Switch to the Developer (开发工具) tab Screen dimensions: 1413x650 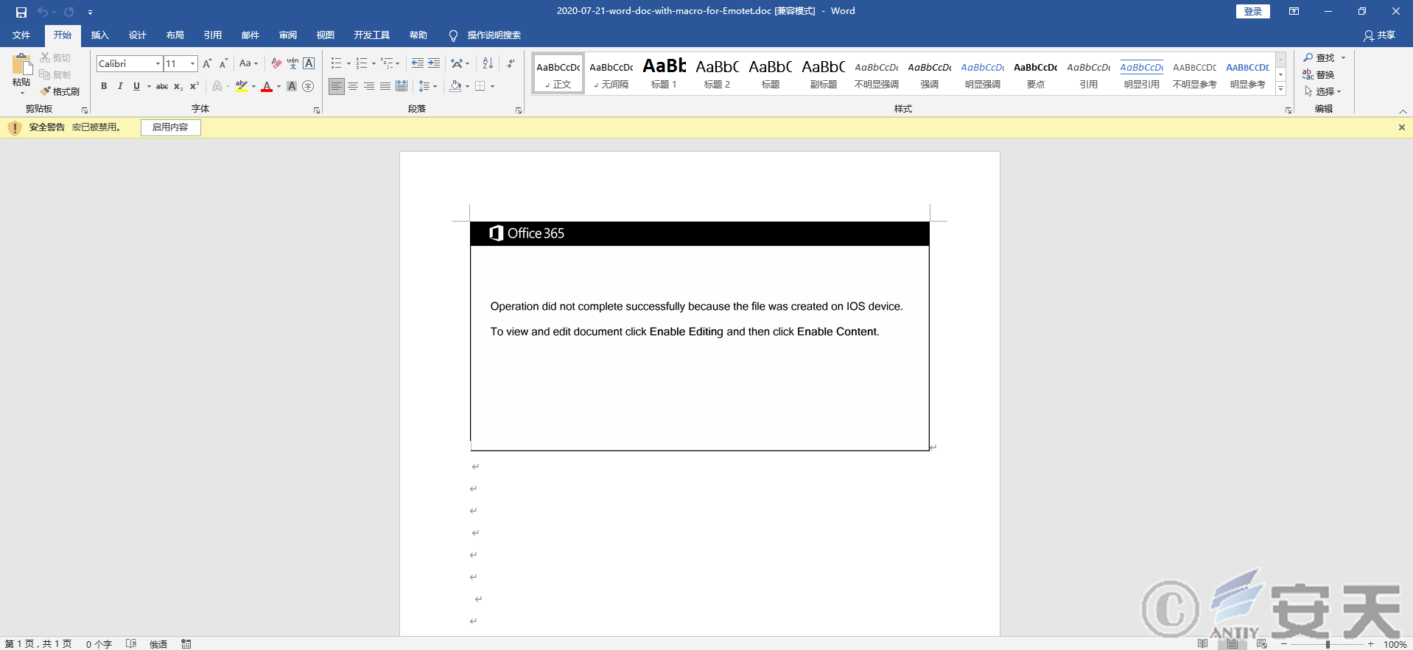click(371, 35)
